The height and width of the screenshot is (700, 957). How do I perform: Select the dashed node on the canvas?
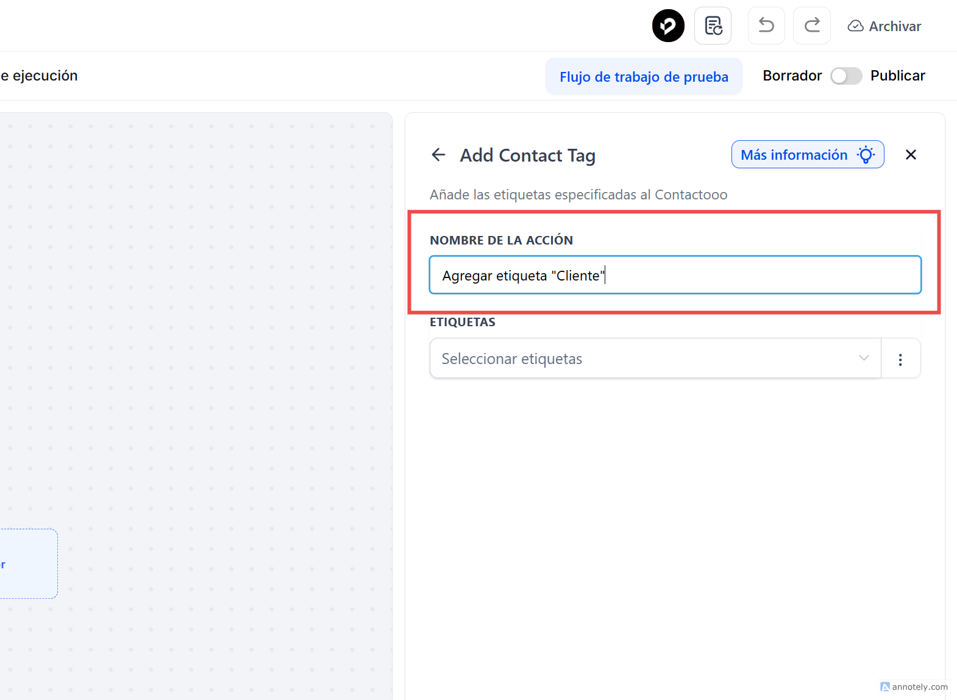click(x=27, y=563)
